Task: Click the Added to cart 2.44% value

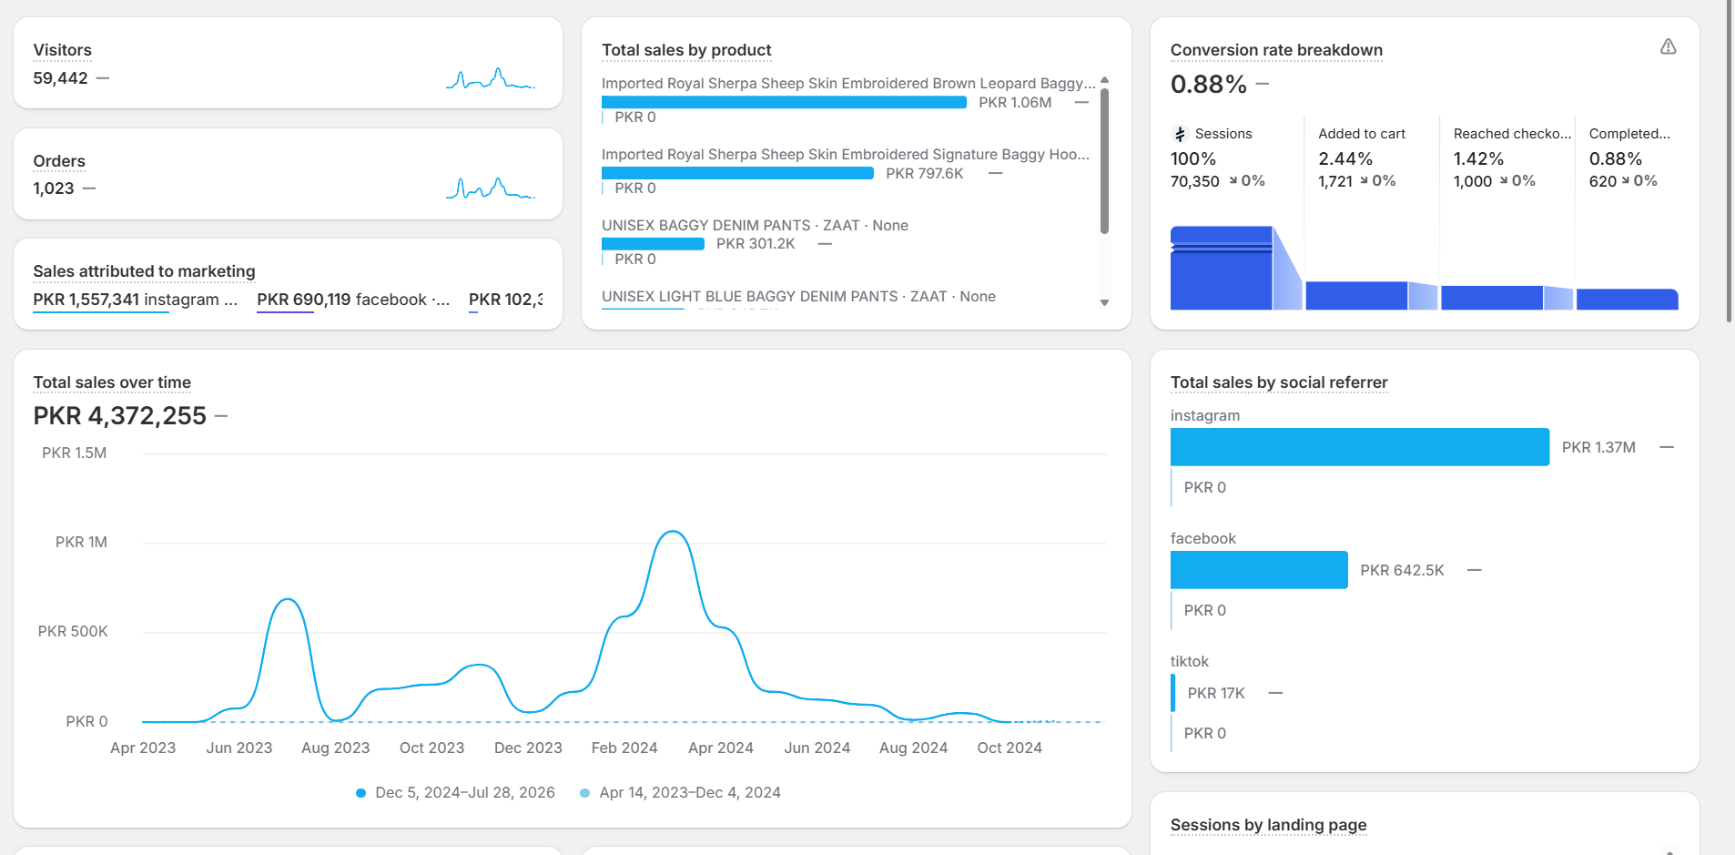Action: pyautogui.click(x=1345, y=159)
